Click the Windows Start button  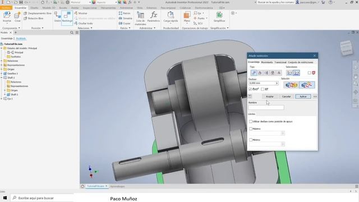(5, 198)
